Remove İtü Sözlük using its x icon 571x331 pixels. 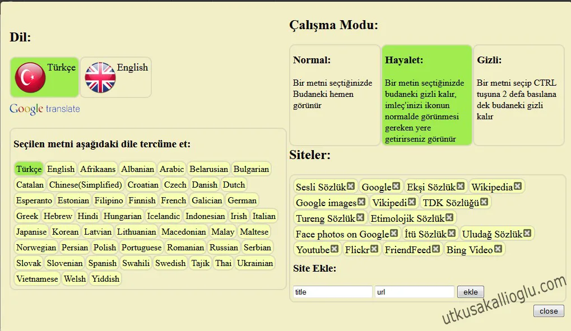click(452, 233)
